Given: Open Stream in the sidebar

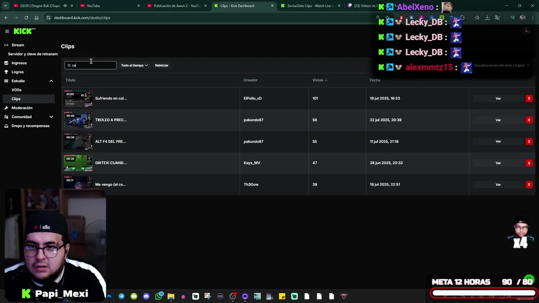Looking at the screenshot, I should click(18, 45).
